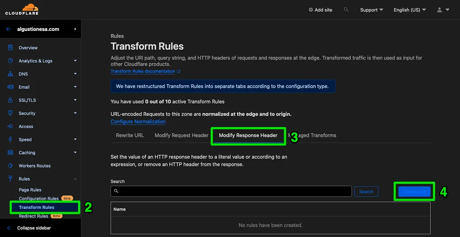Click Add site in the header
The width and height of the screenshot is (460, 237).
click(323, 10)
